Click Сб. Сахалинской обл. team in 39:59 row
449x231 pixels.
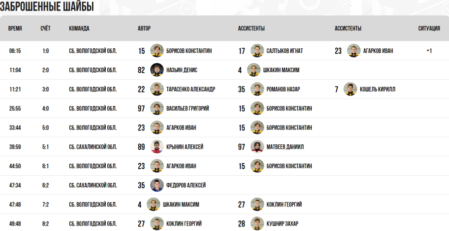tap(93, 147)
